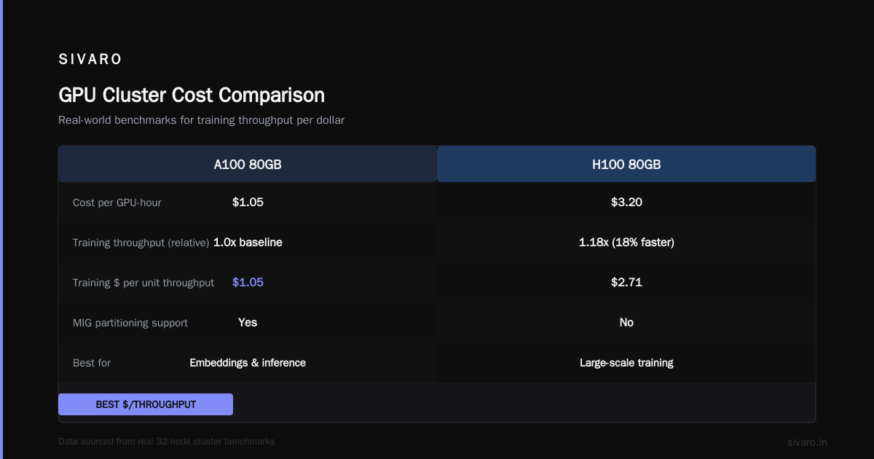Image resolution: width=874 pixels, height=459 pixels.
Task: Click the MIG partitioning support label
Action: [130, 323]
